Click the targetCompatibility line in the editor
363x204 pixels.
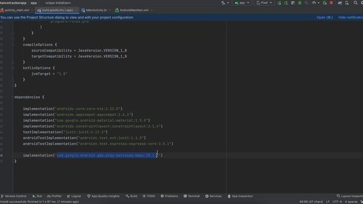(79, 57)
